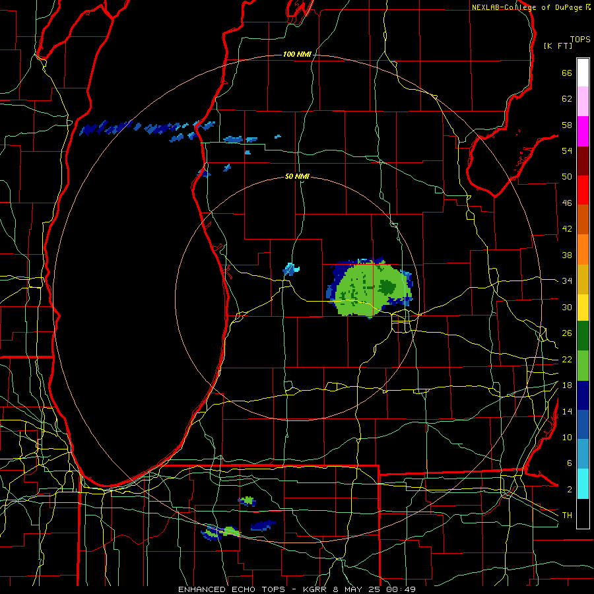Click the dark green legend swatch
The image size is (594, 594).
583,336
